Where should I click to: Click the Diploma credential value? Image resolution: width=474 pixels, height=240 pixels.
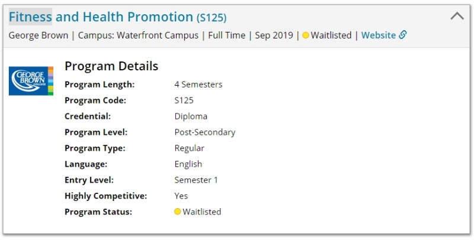191,116
